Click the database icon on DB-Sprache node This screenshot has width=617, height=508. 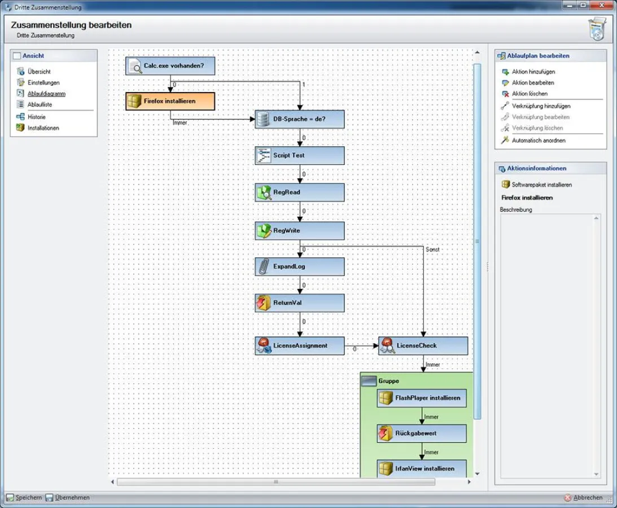262,119
